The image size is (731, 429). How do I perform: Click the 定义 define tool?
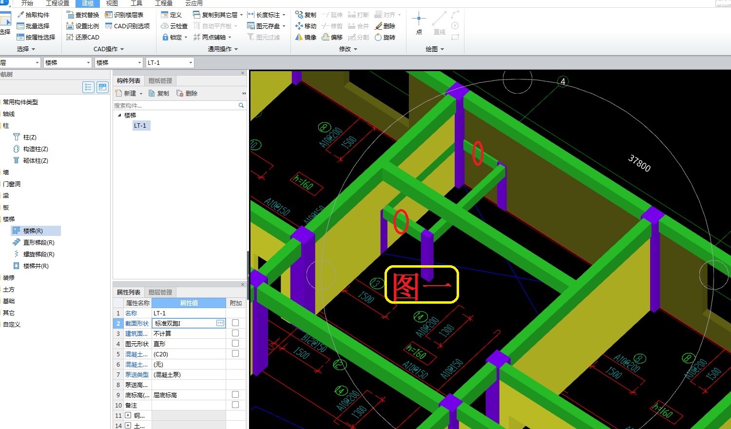pos(171,15)
